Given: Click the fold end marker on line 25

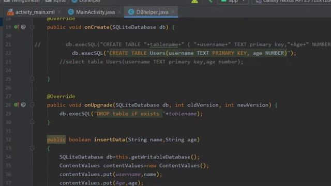Looking at the screenshot, I should pyautogui.click(x=32, y=79).
